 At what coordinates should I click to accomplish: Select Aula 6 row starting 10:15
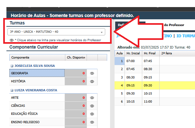click(155, 102)
